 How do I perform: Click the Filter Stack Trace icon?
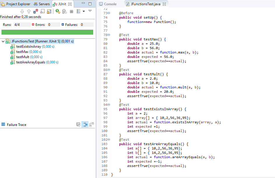coord(85,124)
